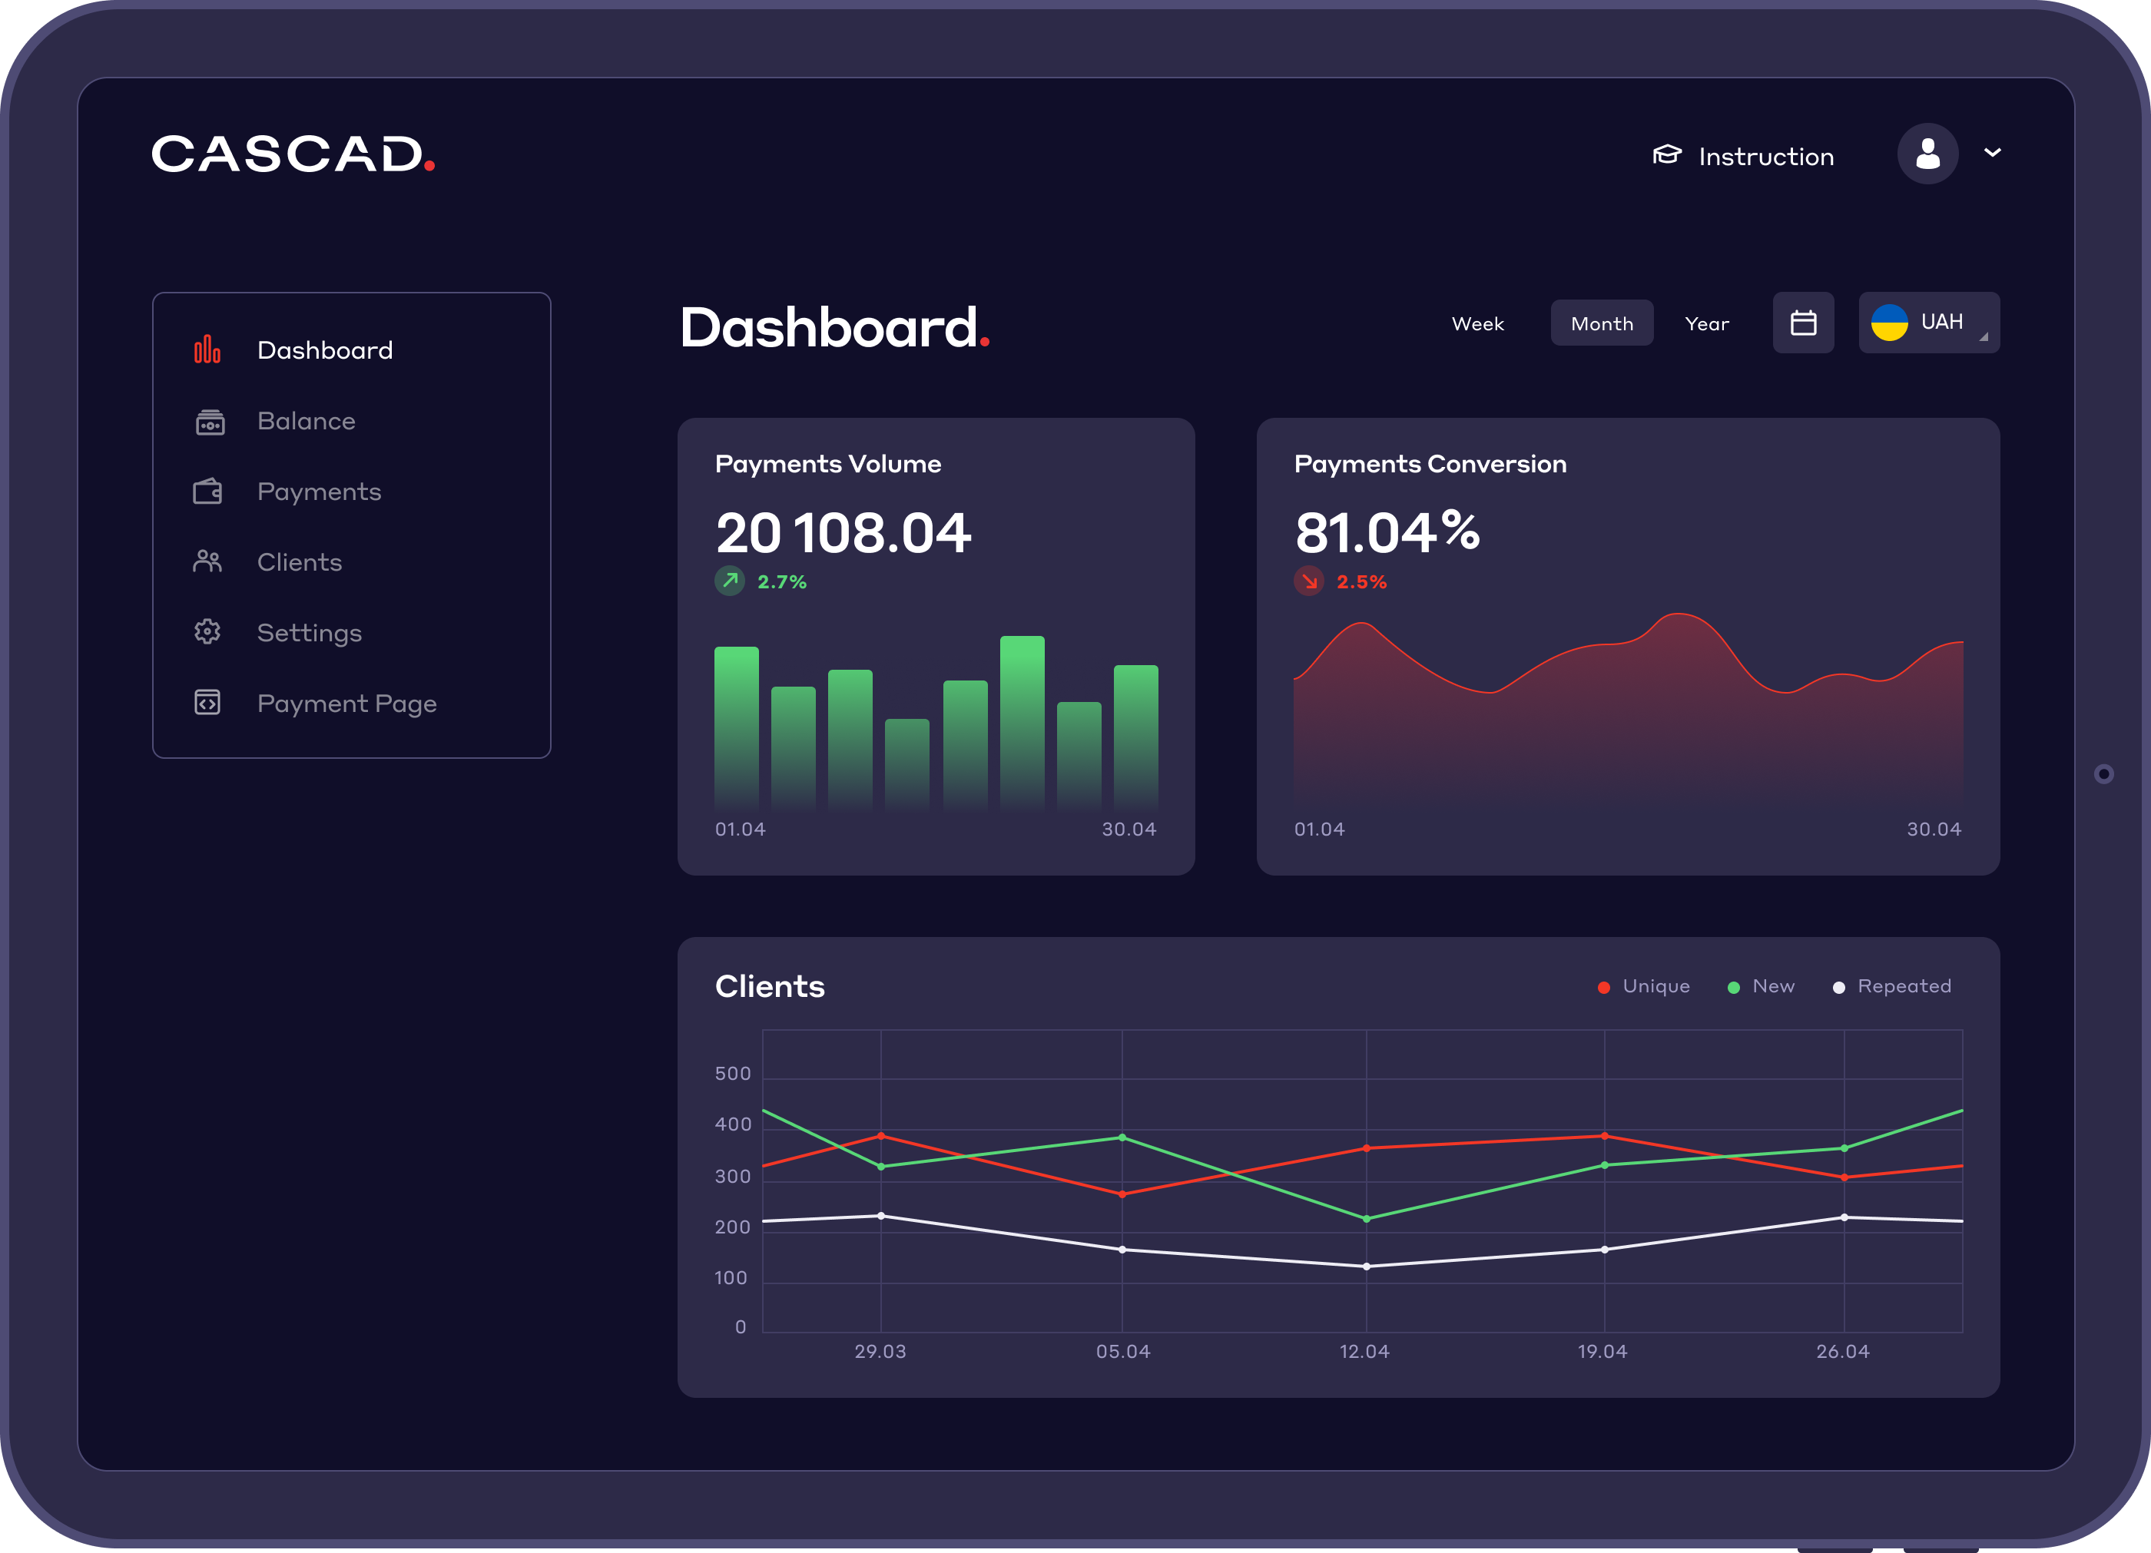The height and width of the screenshot is (1553, 2151).
Task: Expand the profile chevron menu
Action: [1993, 153]
